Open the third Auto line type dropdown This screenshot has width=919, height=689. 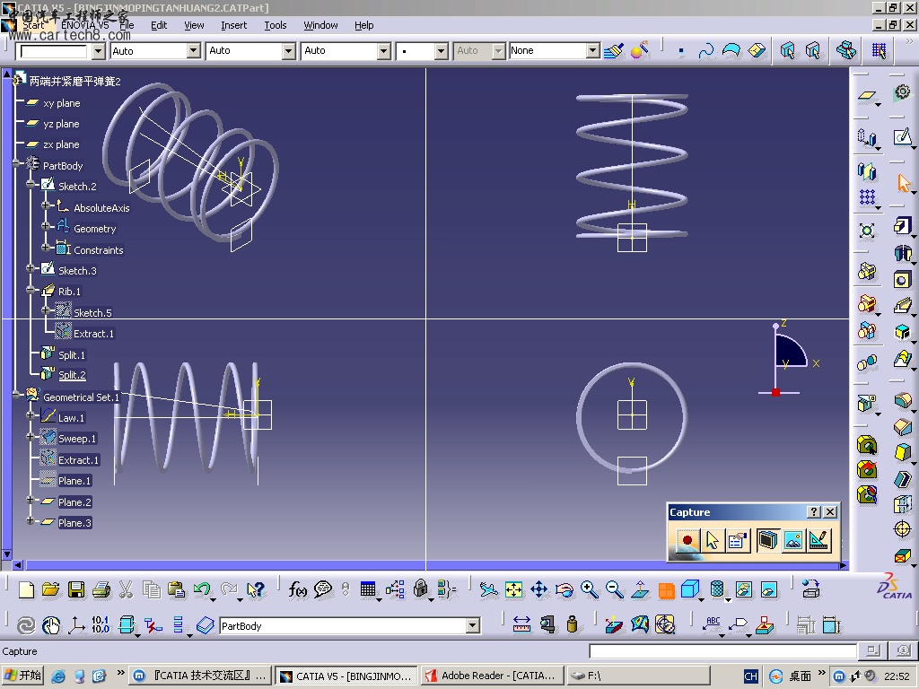pos(383,51)
